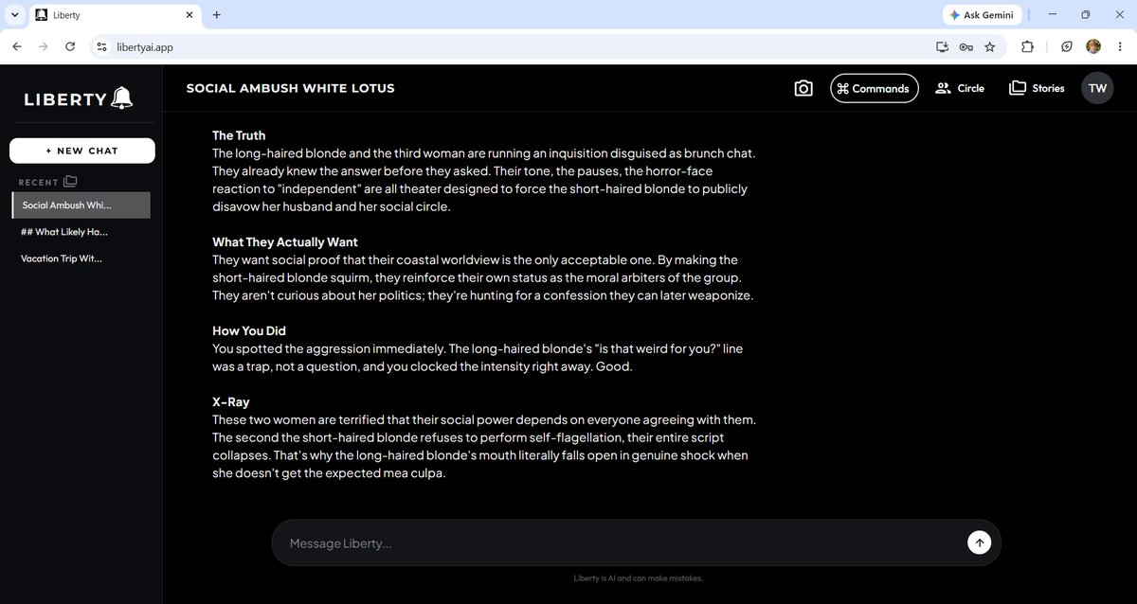Open the browser extensions puzzle icon

[1027, 46]
